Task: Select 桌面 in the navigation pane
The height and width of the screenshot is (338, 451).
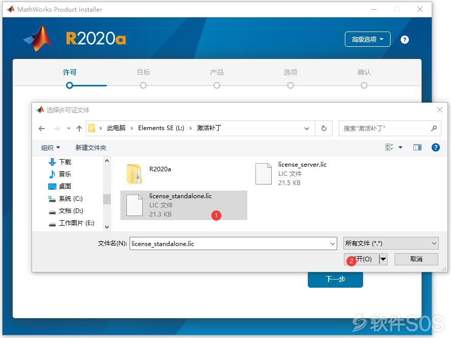Action: pyautogui.click(x=60, y=186)
